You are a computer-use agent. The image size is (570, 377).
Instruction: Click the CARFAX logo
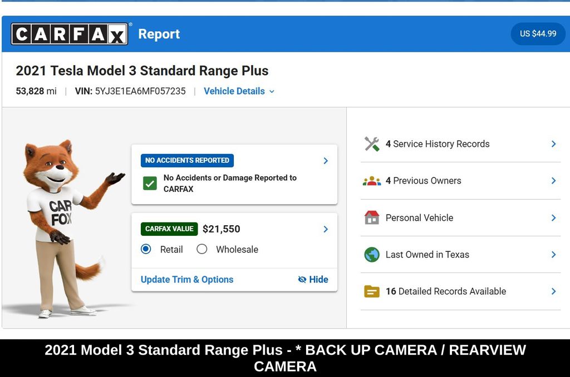click(x=70, y=34)
